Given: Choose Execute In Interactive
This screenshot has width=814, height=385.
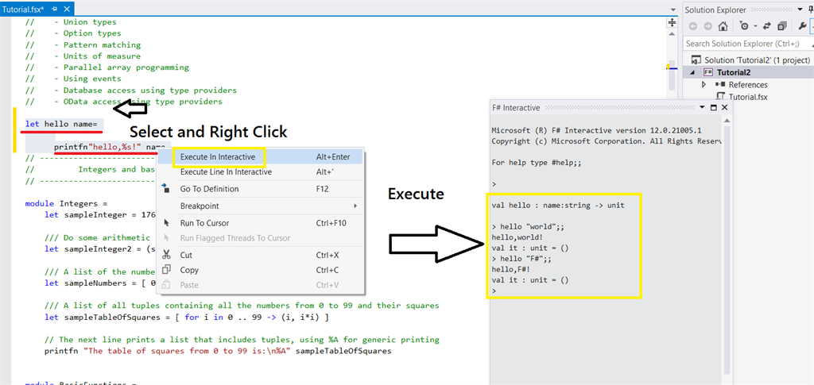Looking at the screenshot, I should (x=260, y=156).
